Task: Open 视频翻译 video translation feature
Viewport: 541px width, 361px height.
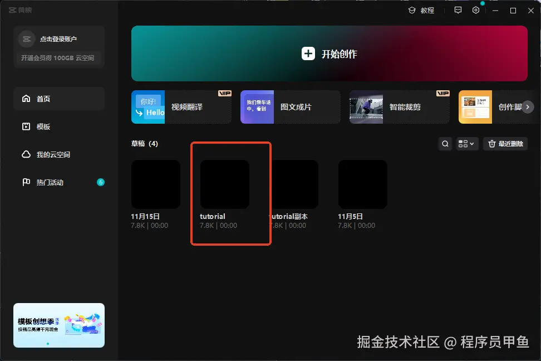Action: coord(181,107)
